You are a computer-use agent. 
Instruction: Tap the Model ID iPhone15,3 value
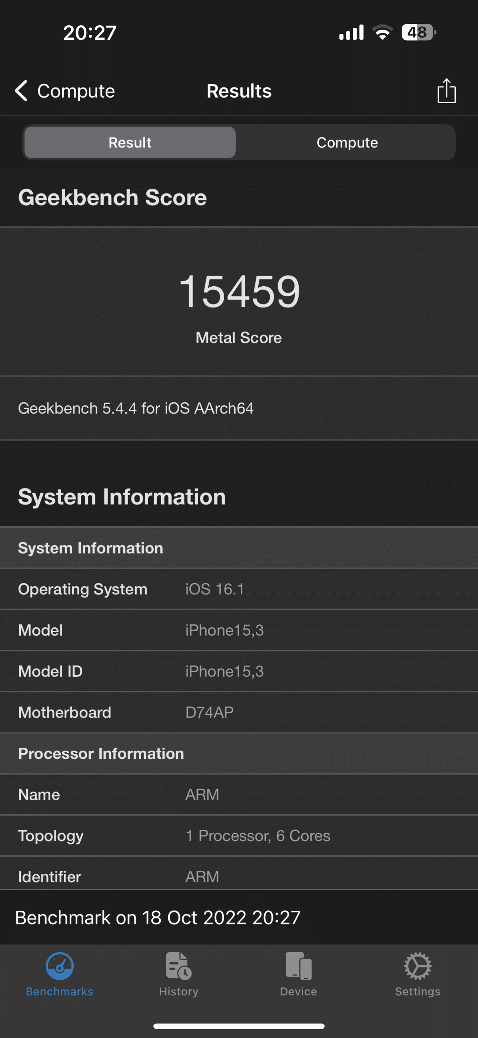click(224, 671)
